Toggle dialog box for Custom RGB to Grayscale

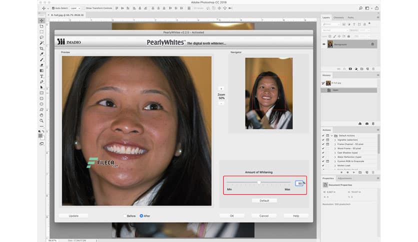(x=327, y=161)
